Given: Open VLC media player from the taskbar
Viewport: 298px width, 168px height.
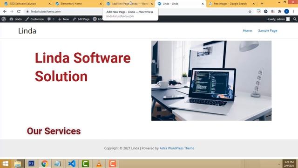Looking at the screenshot, I should 99,164.
